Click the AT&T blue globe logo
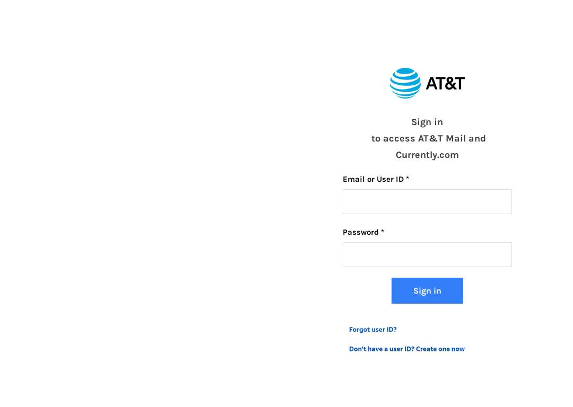This screenshot has width=573, height=407. coord(405,83)
